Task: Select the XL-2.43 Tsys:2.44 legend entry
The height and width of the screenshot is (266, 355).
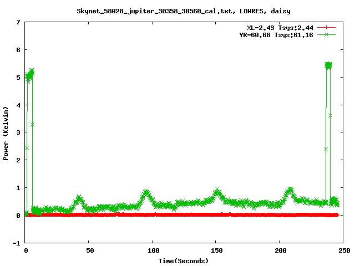Action: coord(280,28)
